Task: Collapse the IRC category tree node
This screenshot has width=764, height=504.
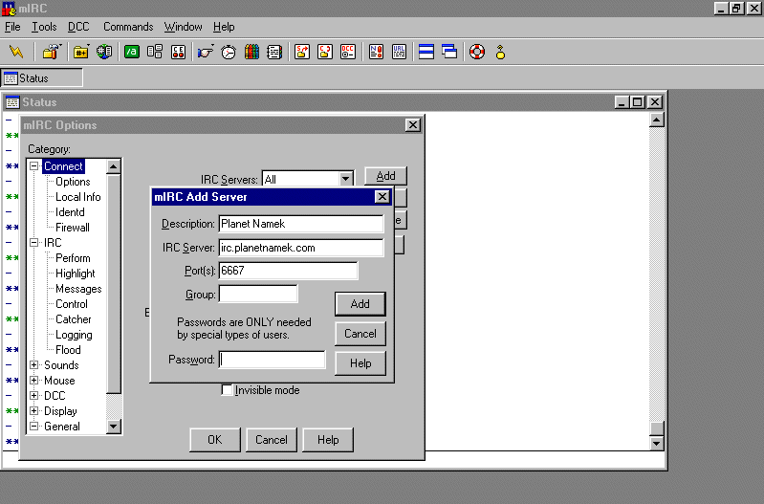Action: [34, 242]
